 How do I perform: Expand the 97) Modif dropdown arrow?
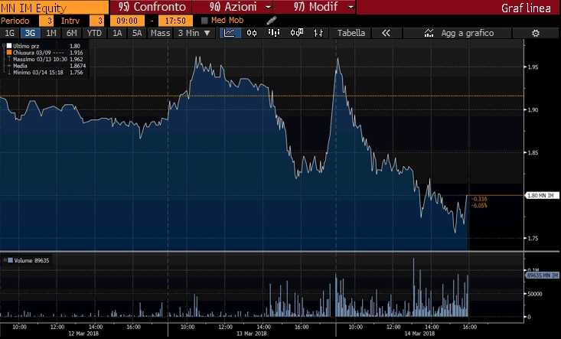(351, 7)
